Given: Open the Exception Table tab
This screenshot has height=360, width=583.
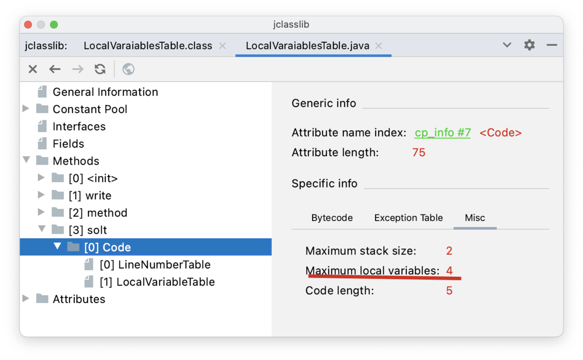Looking at the screenshot, I should pyautogui.click(x=408, y=218).
